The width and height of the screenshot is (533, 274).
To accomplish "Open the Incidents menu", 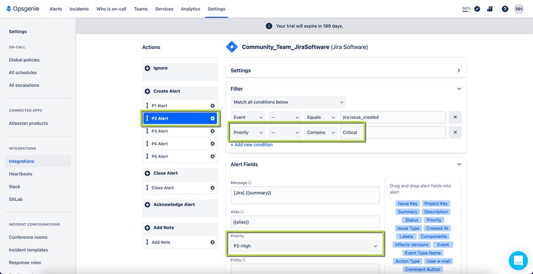I will pyautogui.click(x=79, y=9).
